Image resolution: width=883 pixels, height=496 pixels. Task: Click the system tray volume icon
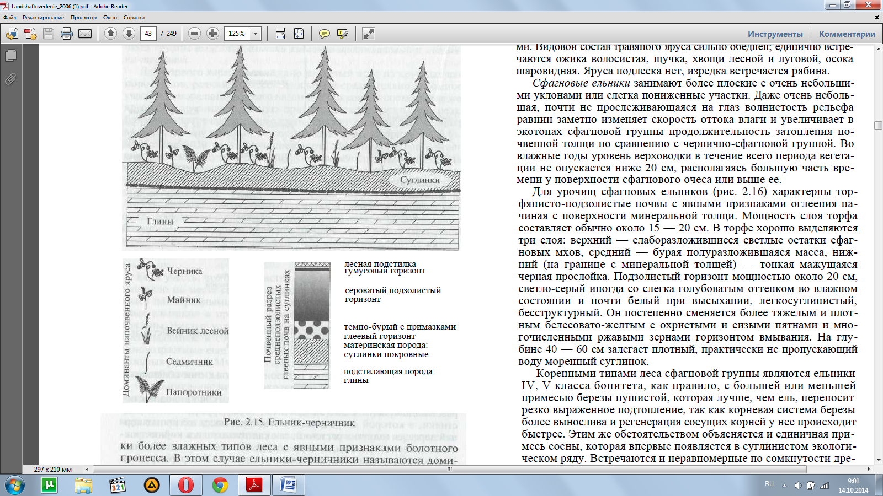[x=798, y=486]
